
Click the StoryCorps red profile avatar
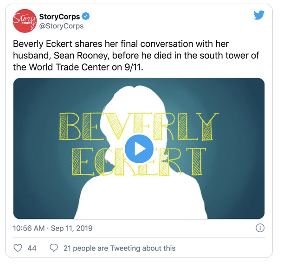click(25, 21)
